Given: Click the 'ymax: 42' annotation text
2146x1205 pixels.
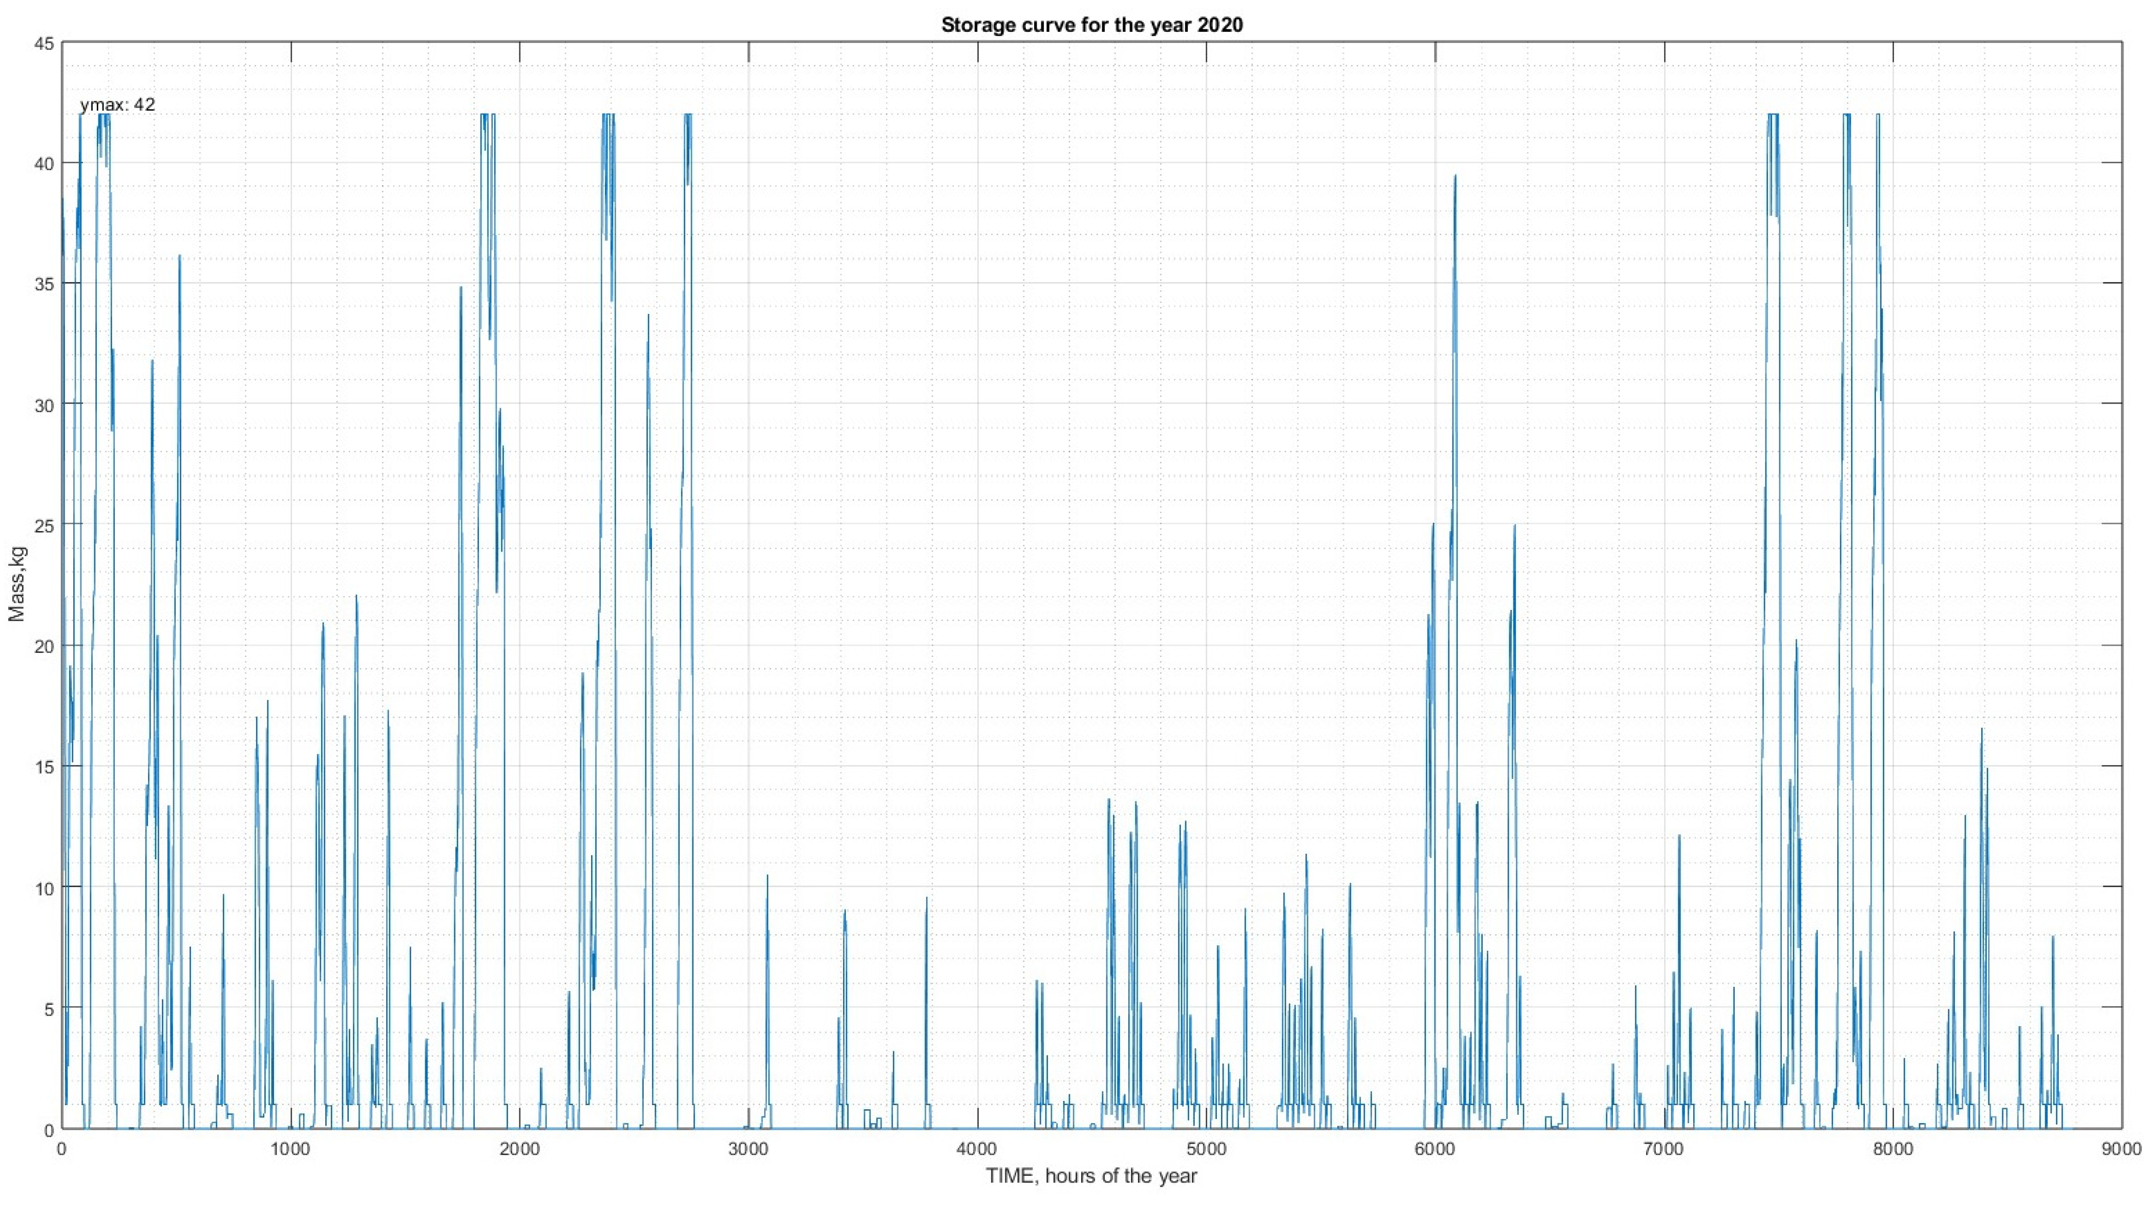Looking at the screenshot, I should [117, 105].
